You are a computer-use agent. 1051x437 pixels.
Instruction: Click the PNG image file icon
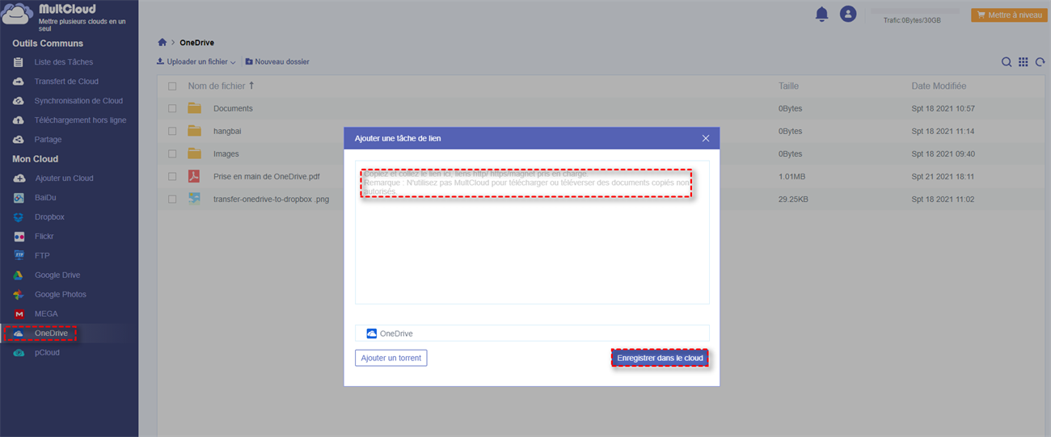point(194,199)
